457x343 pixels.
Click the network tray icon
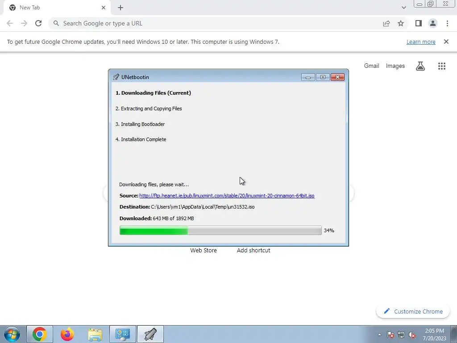pyautogui.click(x=401, y=335)
